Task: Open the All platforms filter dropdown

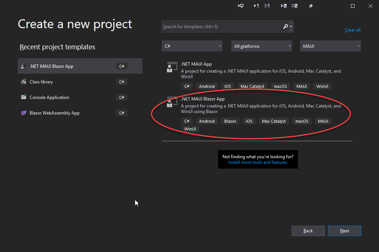Action: pyautogui.click(x=262, y=46)
